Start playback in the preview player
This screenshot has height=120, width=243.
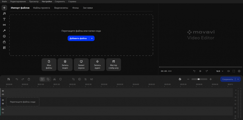(200, 71)
